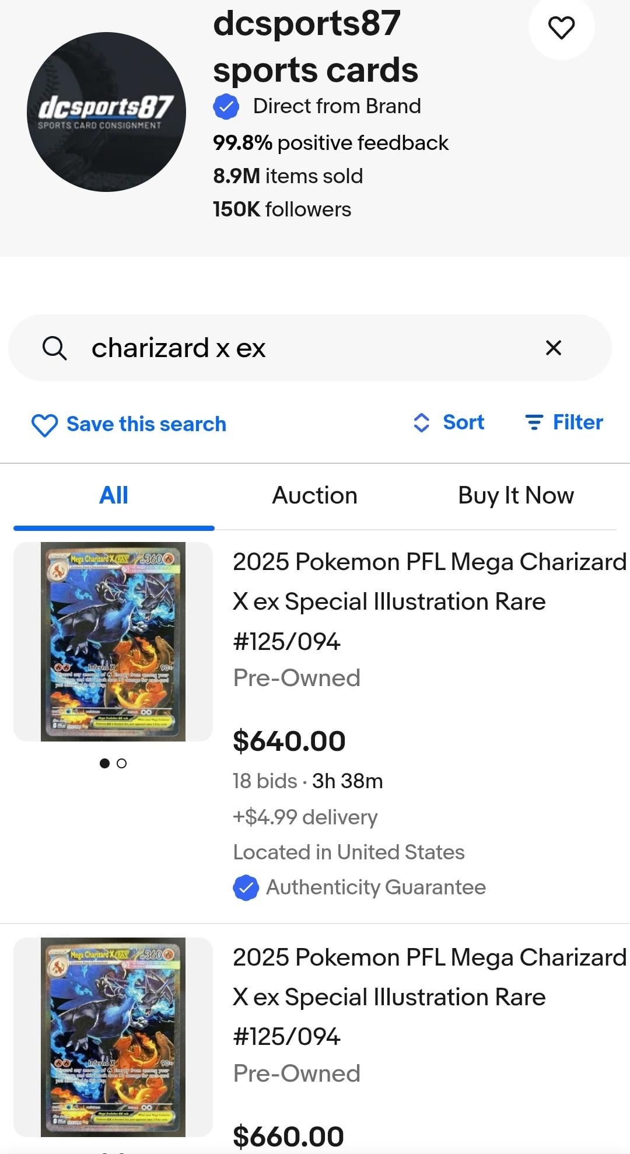Tap the blue verified badge near Direct from Brand
This screenshot has height=1154, width=630.
pos(226,107)
